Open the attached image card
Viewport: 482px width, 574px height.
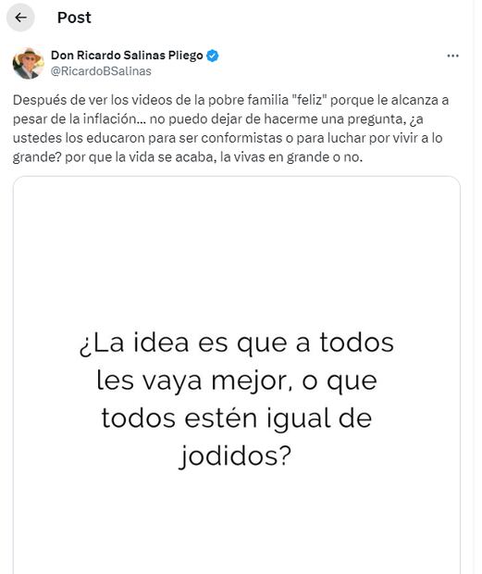(237, 375)
